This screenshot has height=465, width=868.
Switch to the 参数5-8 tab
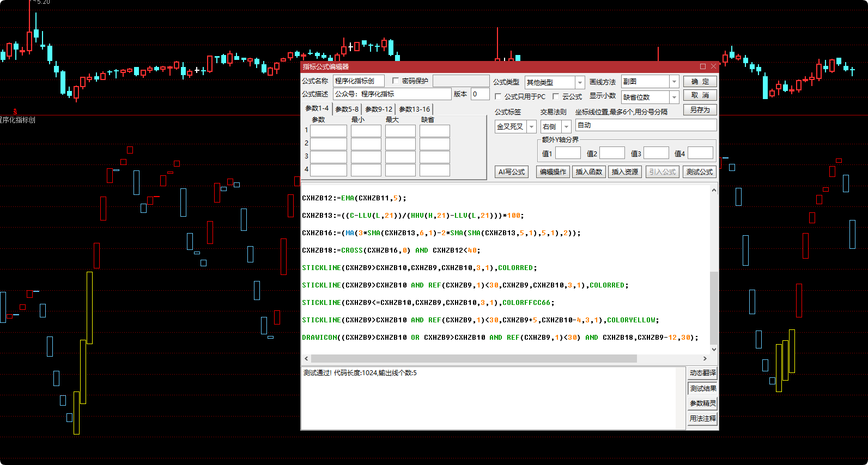point(347,109)
